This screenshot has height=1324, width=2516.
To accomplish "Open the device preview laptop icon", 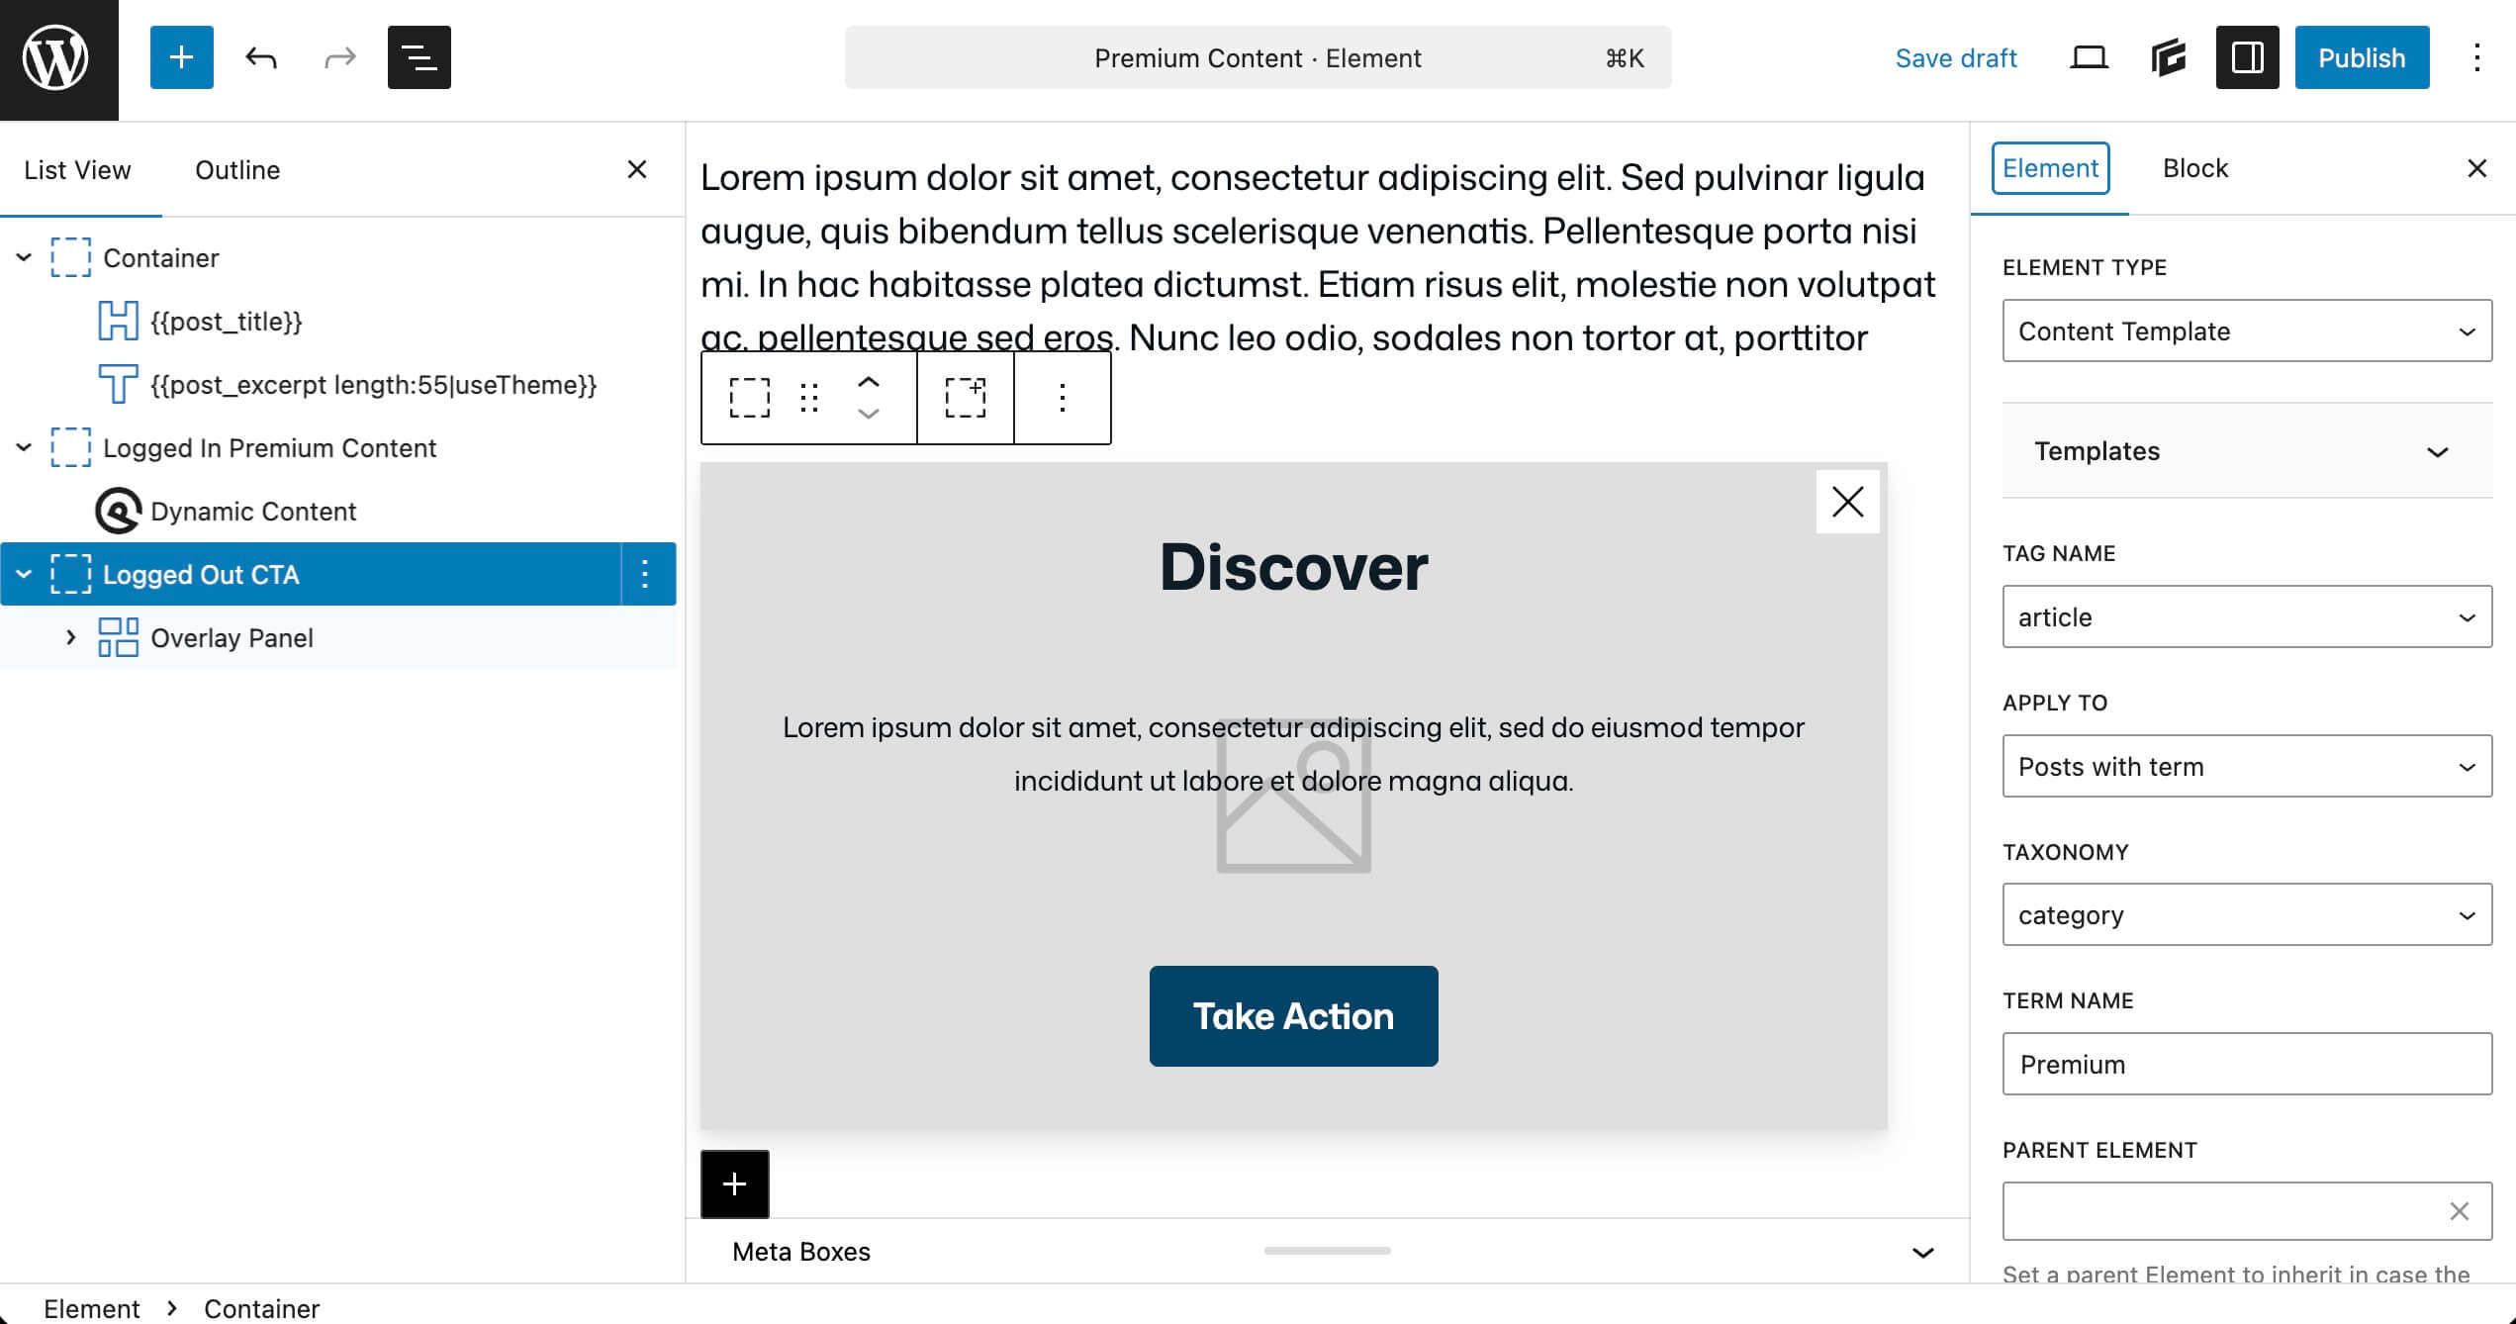I will pyautogui.click(x=2089, y=57).
